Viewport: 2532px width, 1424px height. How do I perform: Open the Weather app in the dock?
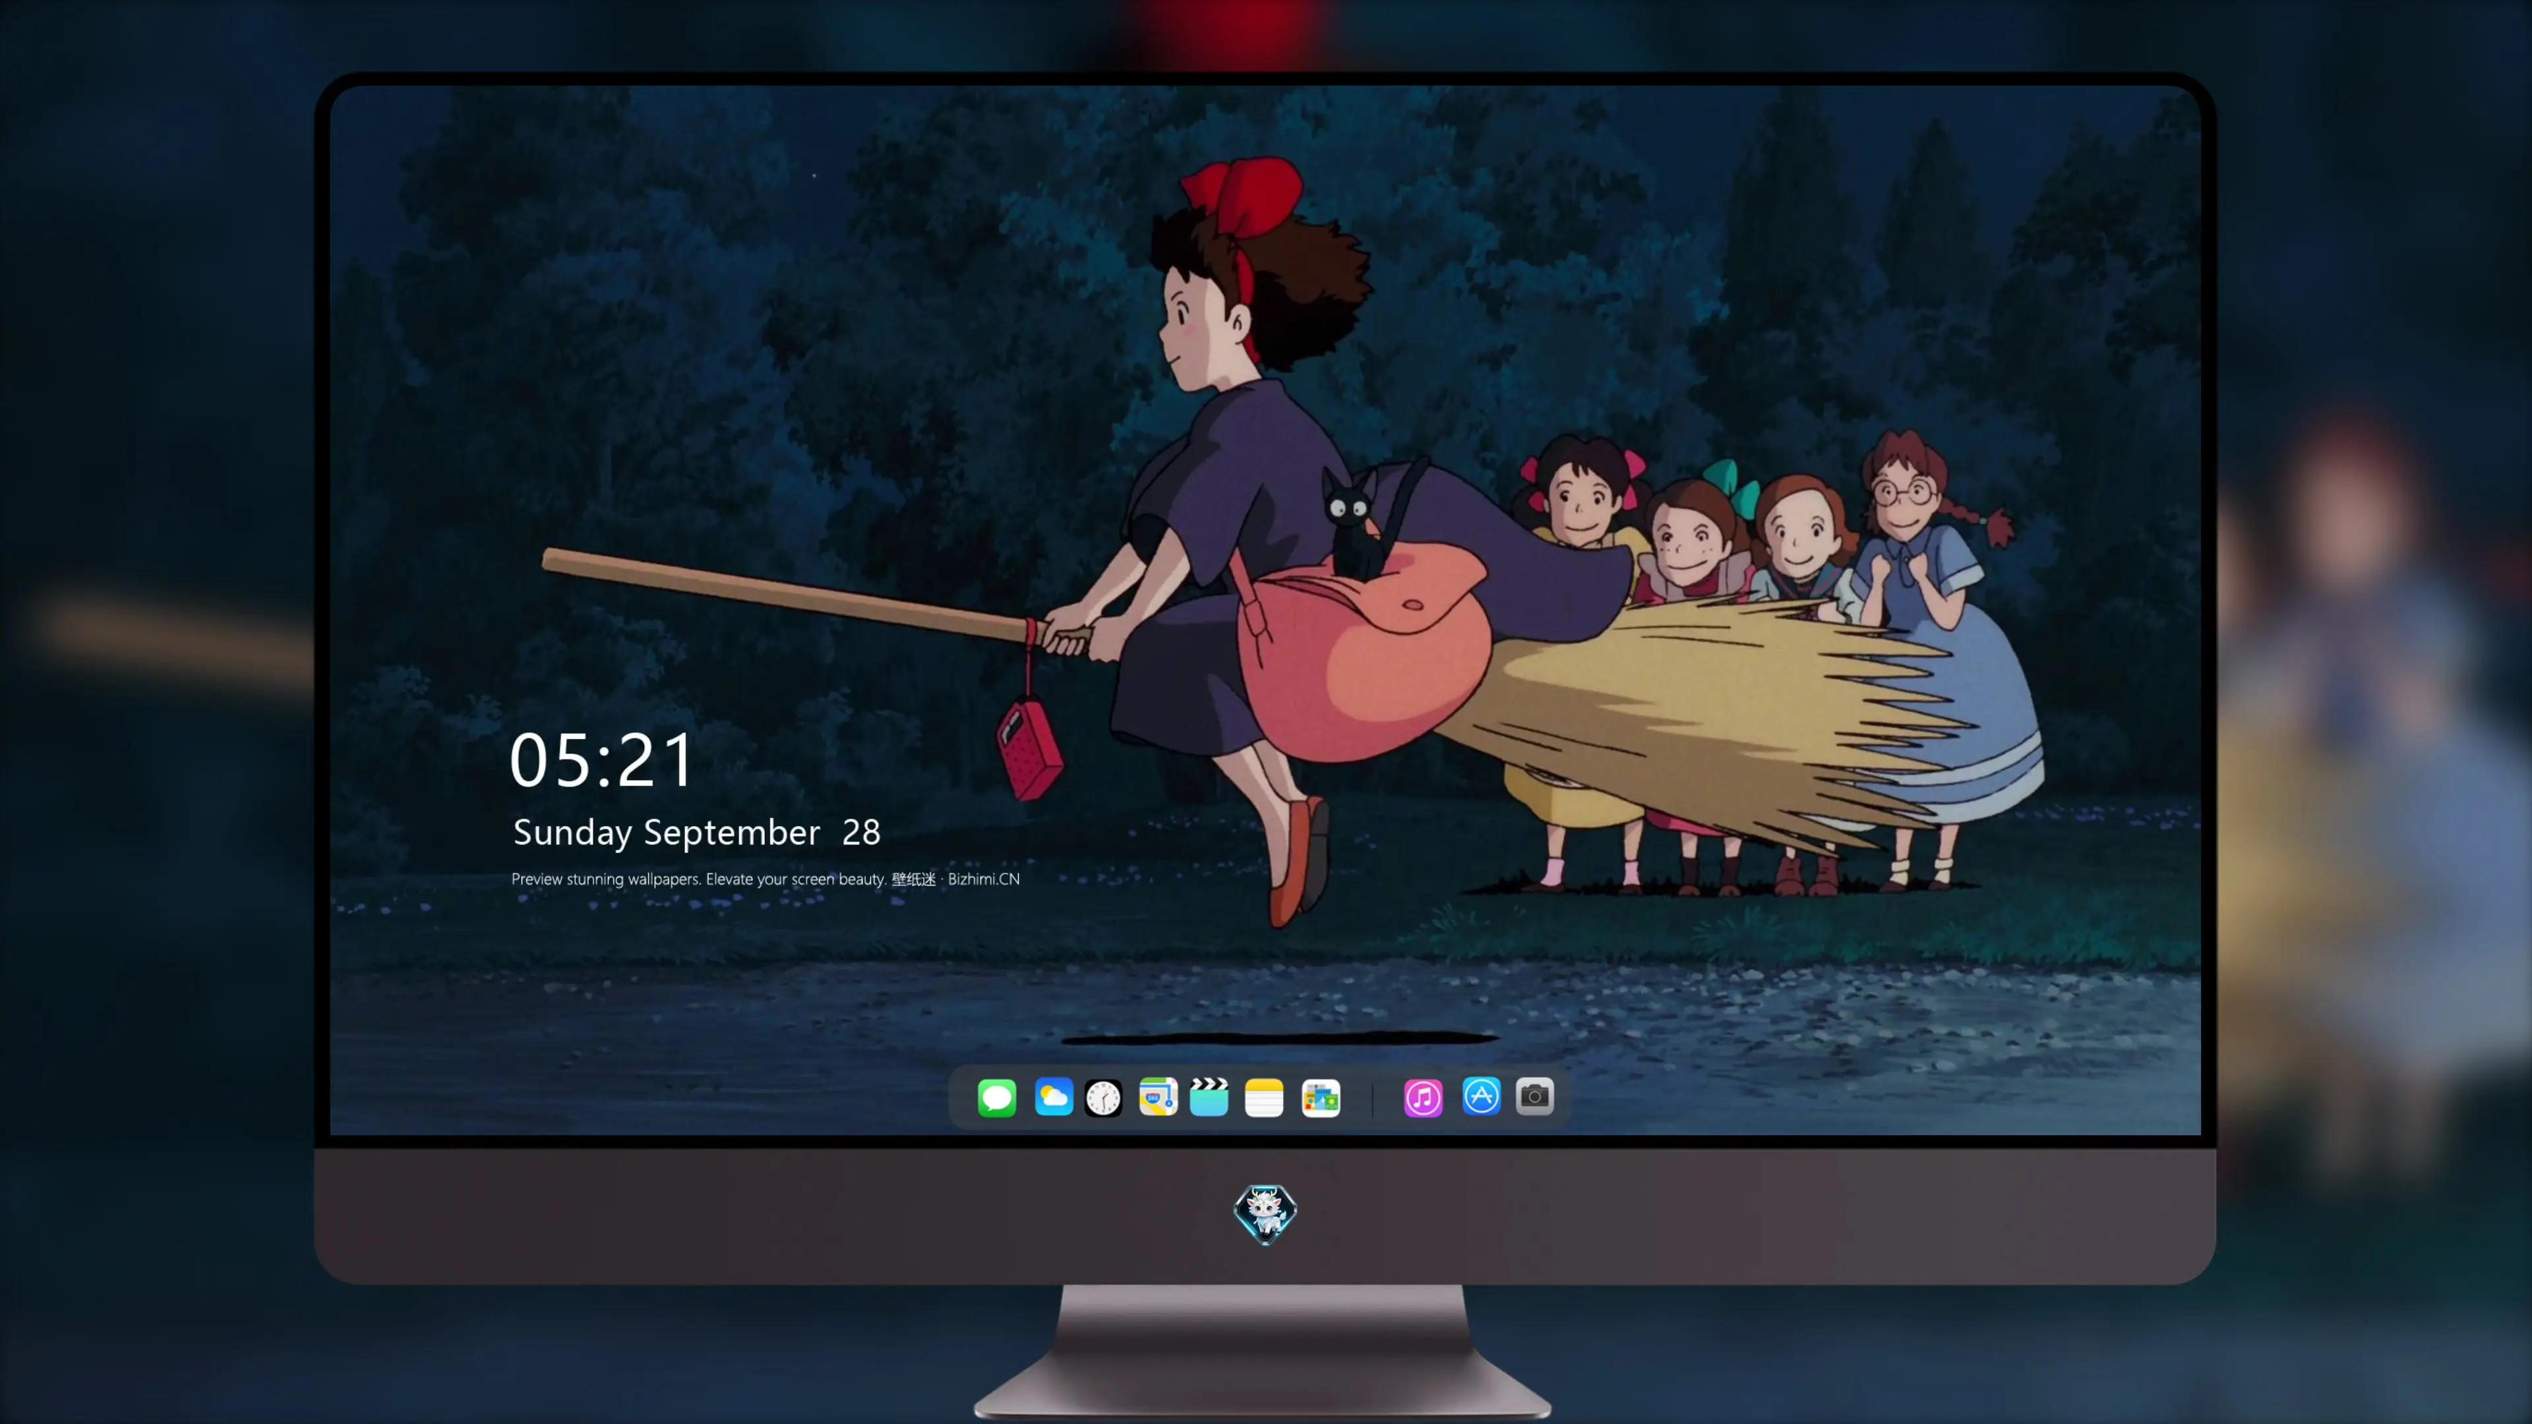(1054, 1097)
